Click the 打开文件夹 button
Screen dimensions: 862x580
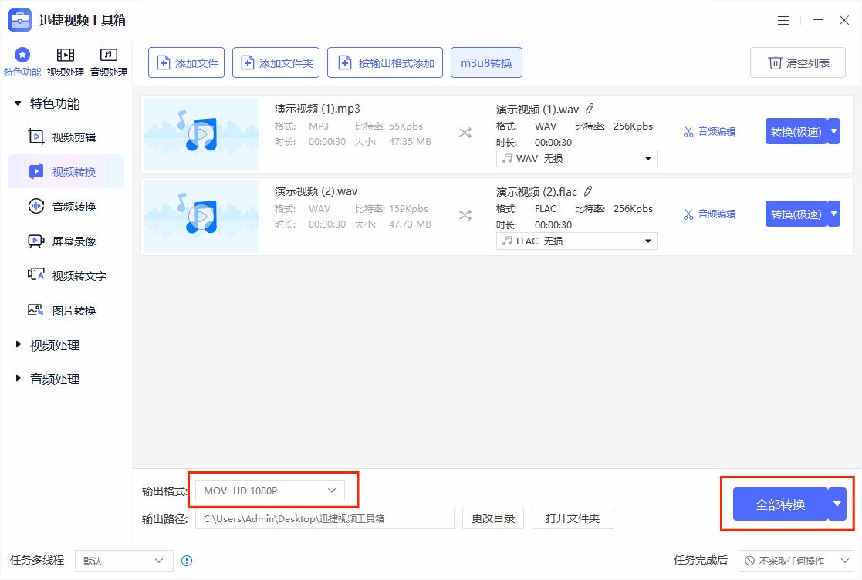click(x=573, y=518)
